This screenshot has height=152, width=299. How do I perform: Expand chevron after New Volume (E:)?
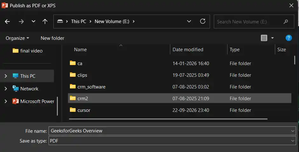click(133, 21)
